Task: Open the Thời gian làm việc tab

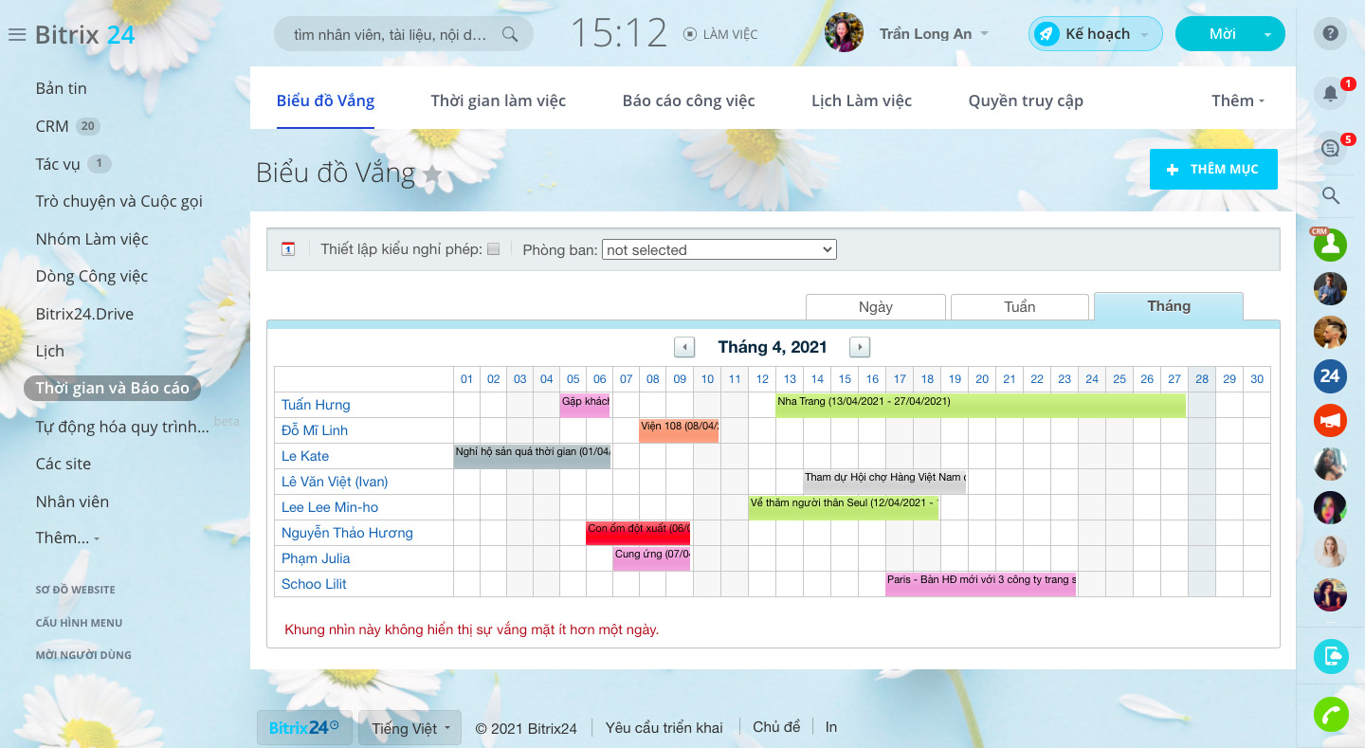Action: (498, 100)
